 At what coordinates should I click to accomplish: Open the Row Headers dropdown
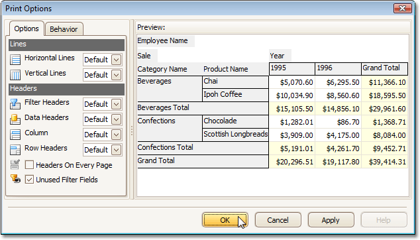(116, 150)
